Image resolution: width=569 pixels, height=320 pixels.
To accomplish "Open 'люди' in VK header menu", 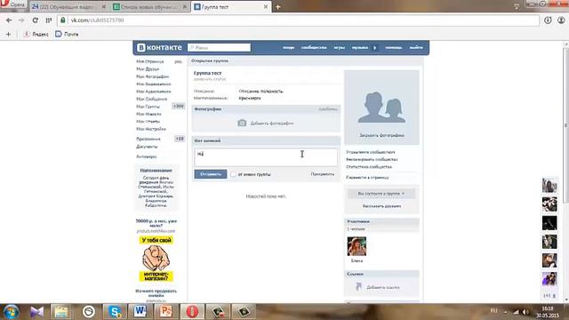I will pos(288,47).
